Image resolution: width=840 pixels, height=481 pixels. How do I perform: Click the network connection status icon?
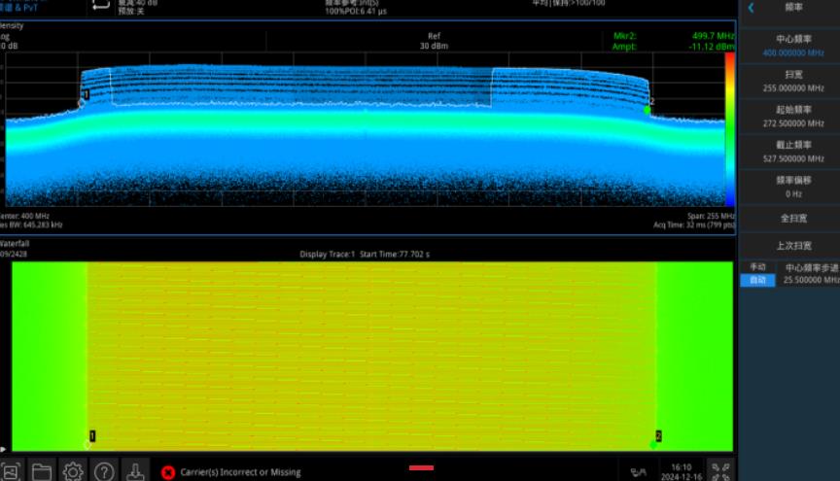pyautogui.click(x=638, y=472)
